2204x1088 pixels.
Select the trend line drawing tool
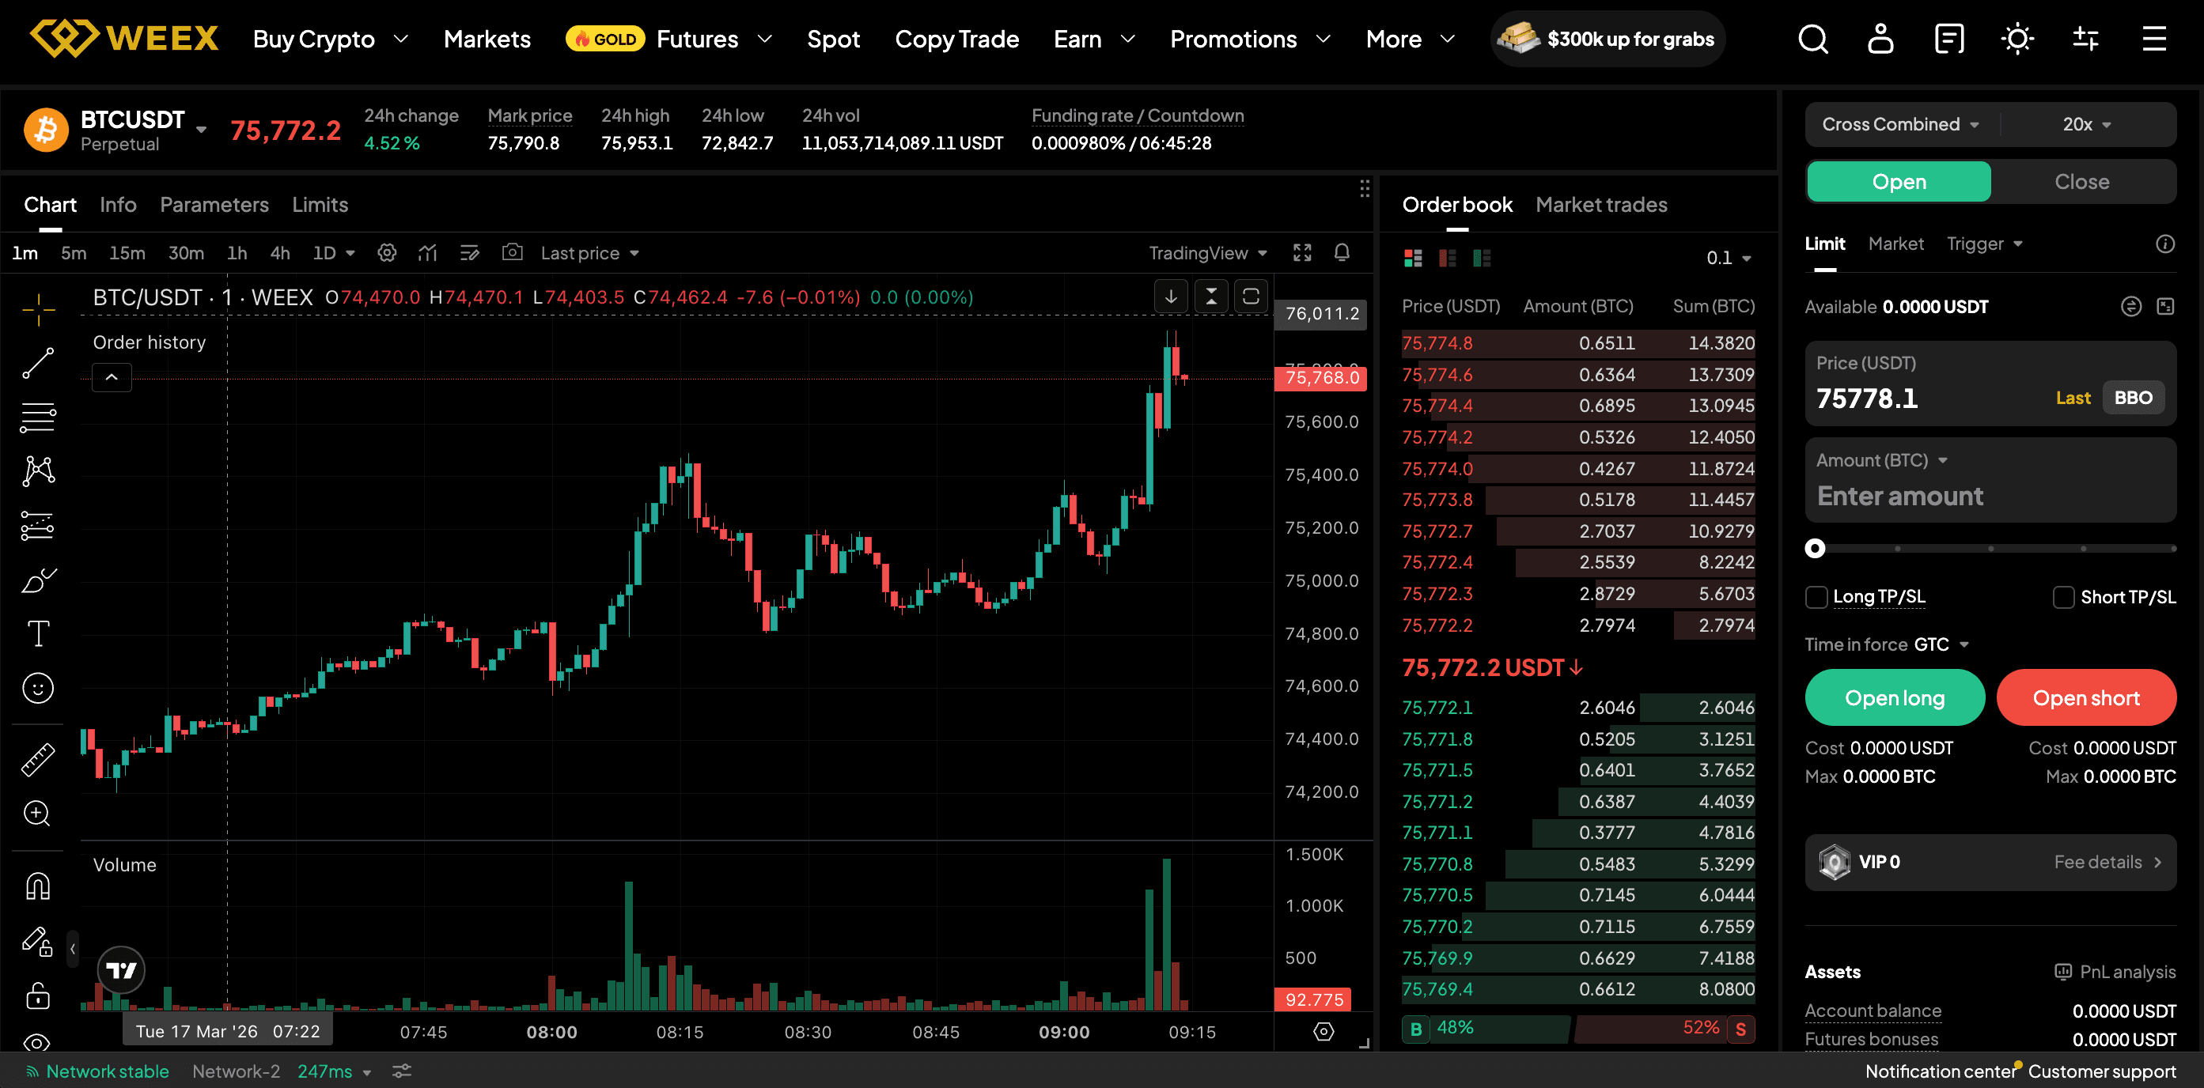38,364
